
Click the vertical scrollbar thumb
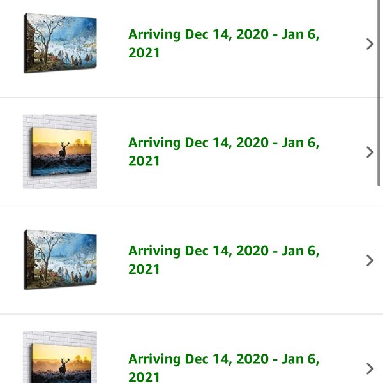379,93
